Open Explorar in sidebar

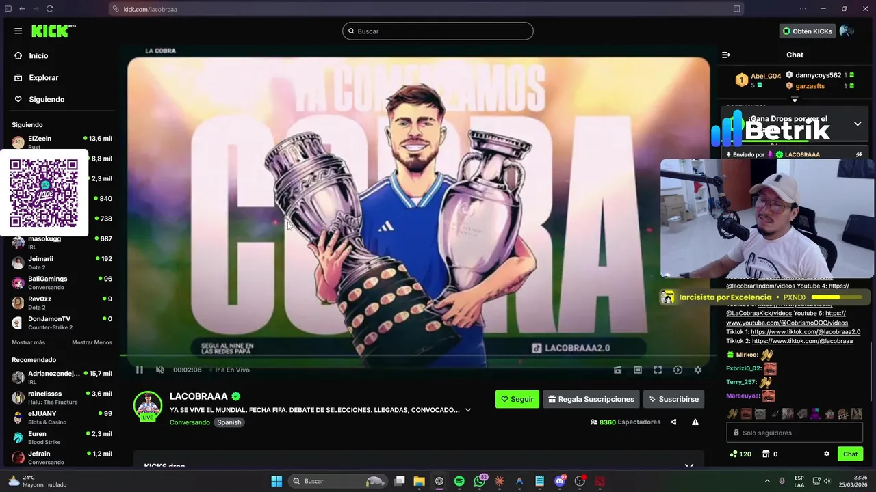pos(44,78)
